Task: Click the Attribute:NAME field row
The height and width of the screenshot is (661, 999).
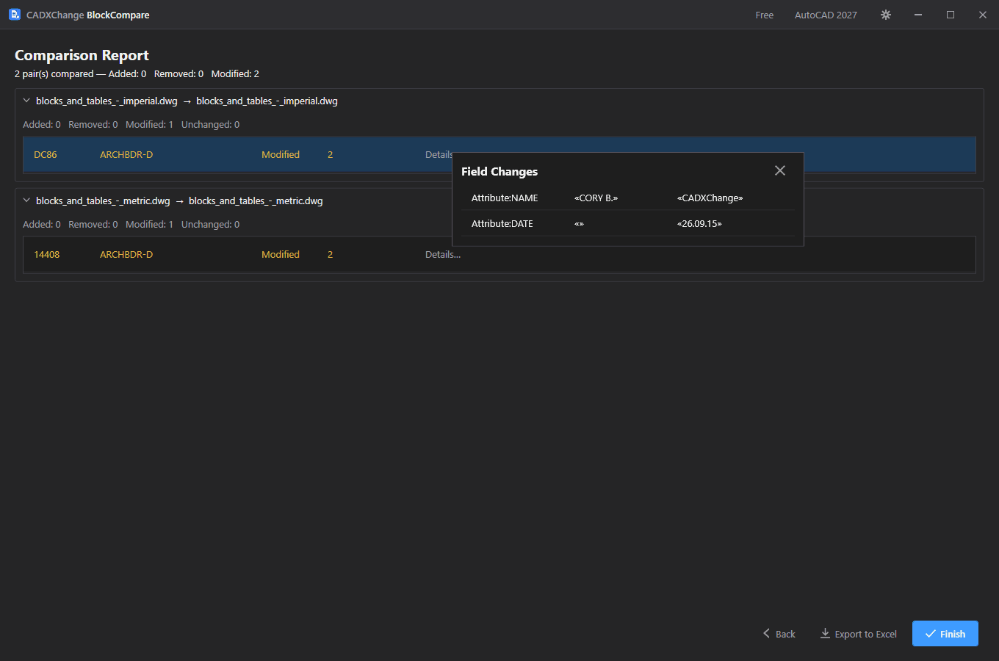Action: click(x=628, y=198)
